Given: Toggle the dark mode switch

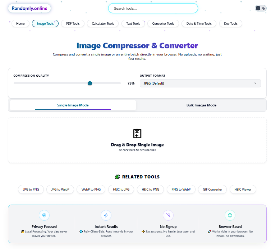Looking at the screenshot, I should (x=261, y=8).
